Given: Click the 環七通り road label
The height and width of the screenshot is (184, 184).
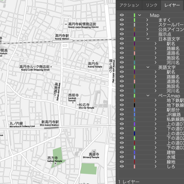Looking at the screenshot, I should coord(111,66).
